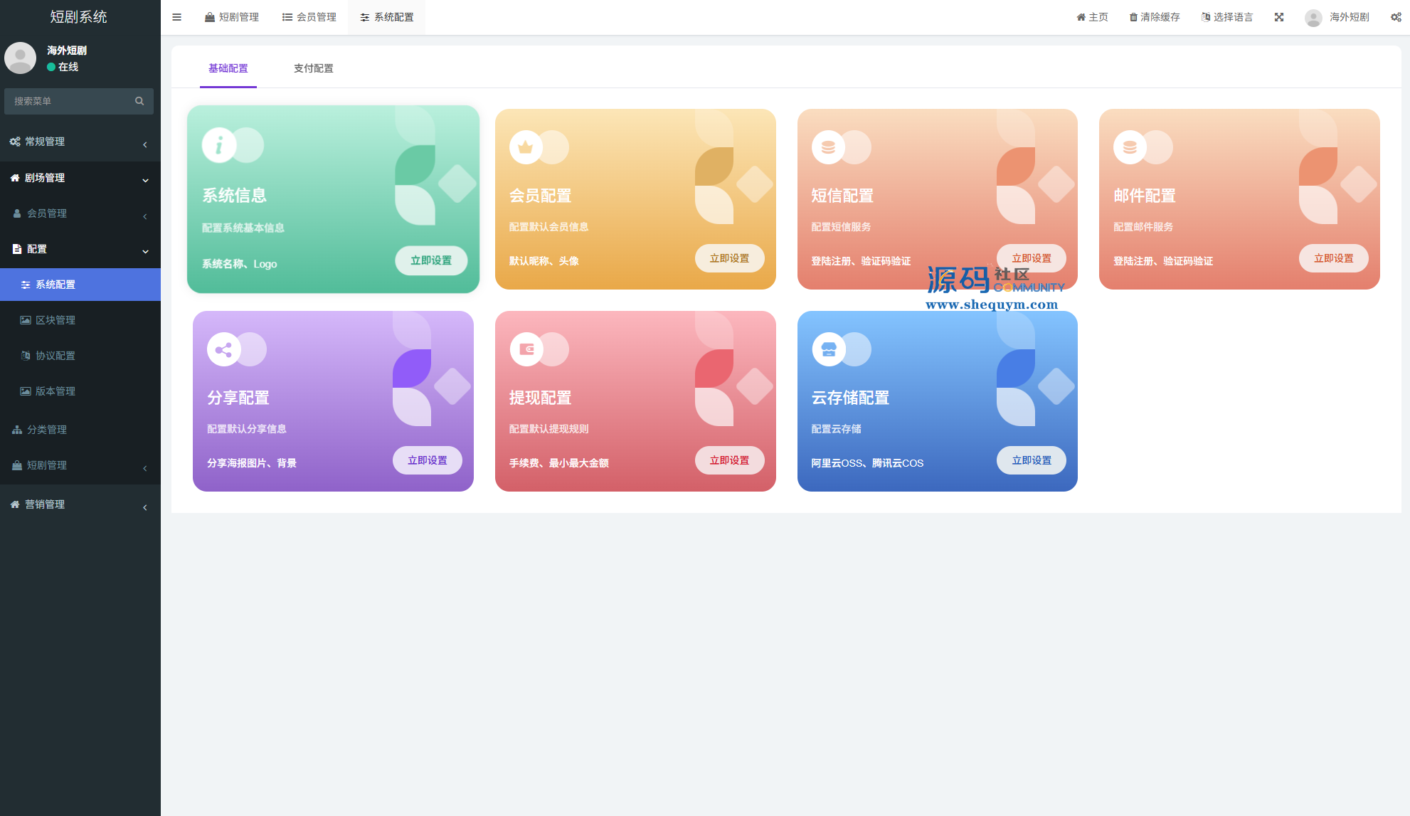Click the search magnifier icon in sidebar
The width and height of the screenshot is (1410, 816).
click(x=139, y=101)
